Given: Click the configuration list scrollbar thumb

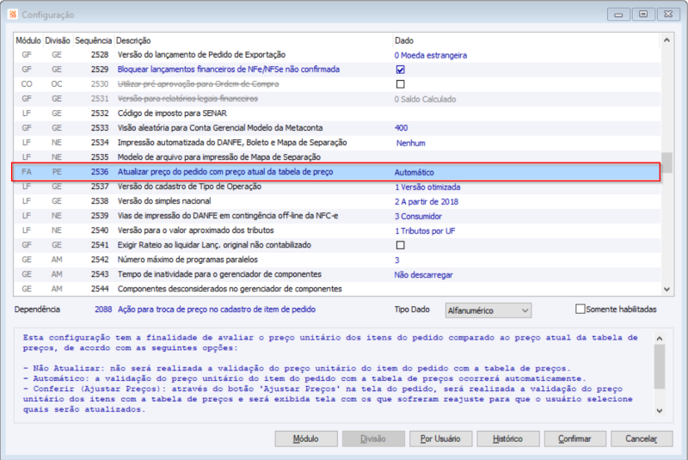Looking at the screenshot, I should (x=666, y=163).
